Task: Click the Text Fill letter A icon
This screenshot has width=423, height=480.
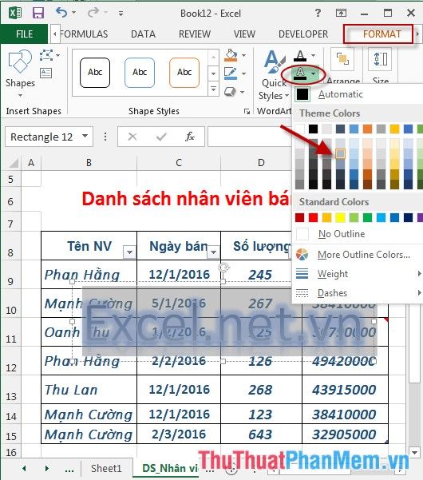Action: [x=300, y=55]
